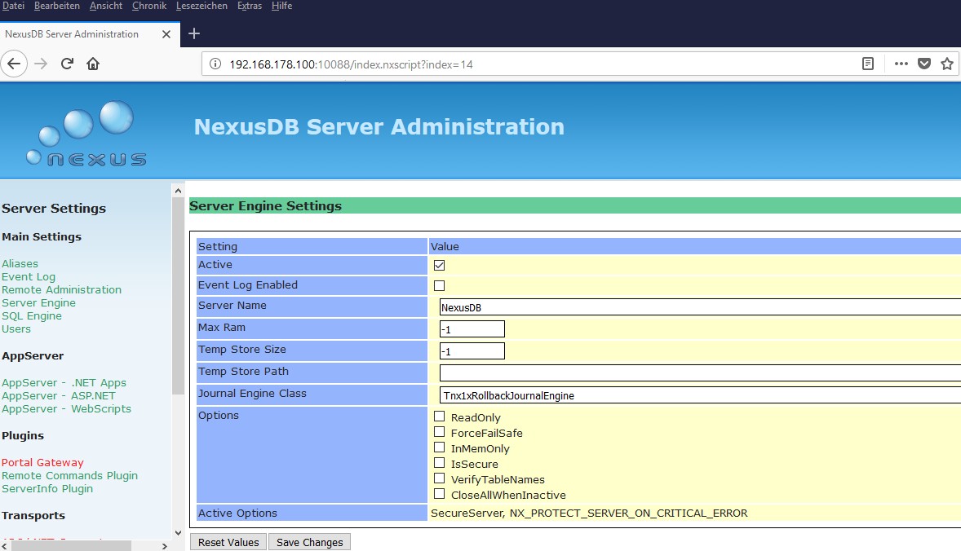Viewport: 961px width, 551px height.
Task: Click the Reset Values button
Action: click(228, 542)
